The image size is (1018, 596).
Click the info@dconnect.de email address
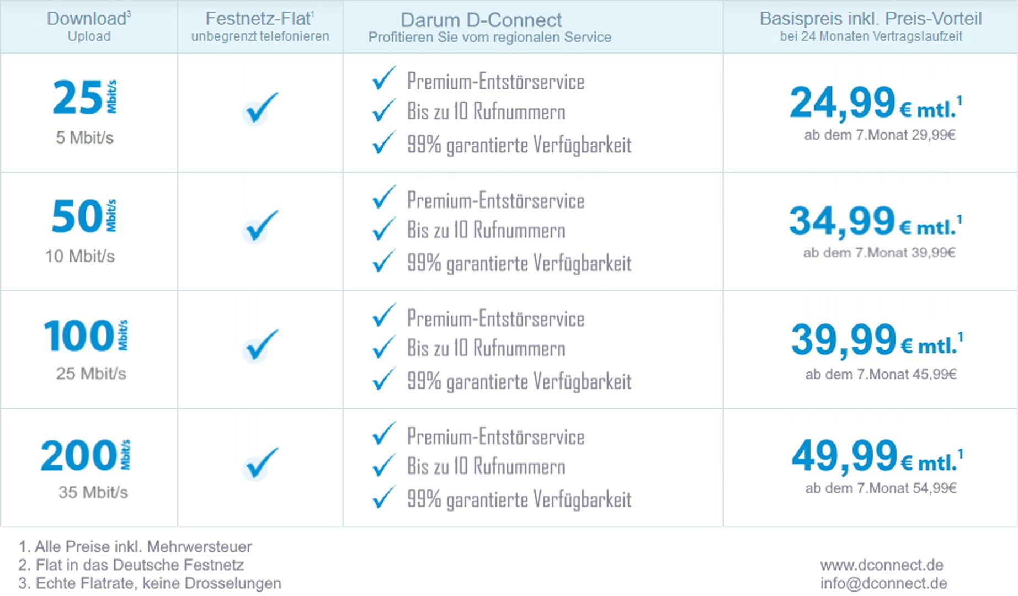click(883, 583)
